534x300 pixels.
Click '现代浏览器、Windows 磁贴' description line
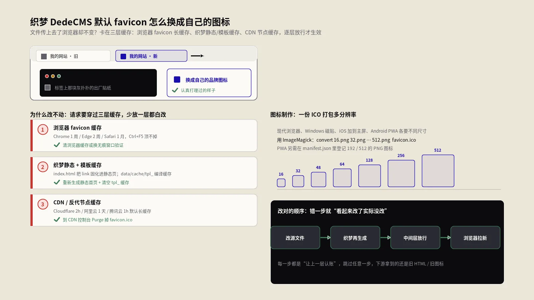[x=352, y=131]
